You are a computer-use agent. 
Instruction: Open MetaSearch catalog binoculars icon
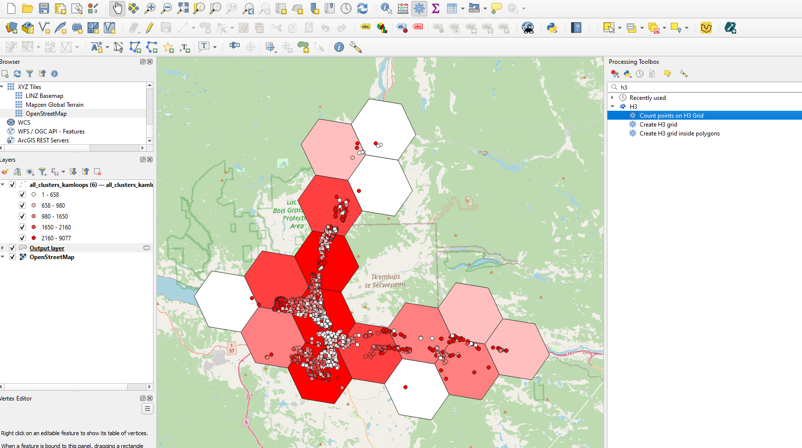coord(528,28)
